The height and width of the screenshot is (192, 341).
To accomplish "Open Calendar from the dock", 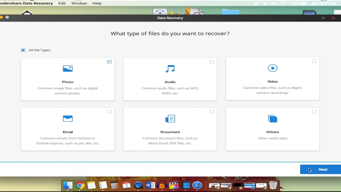I will pos(127,185).
